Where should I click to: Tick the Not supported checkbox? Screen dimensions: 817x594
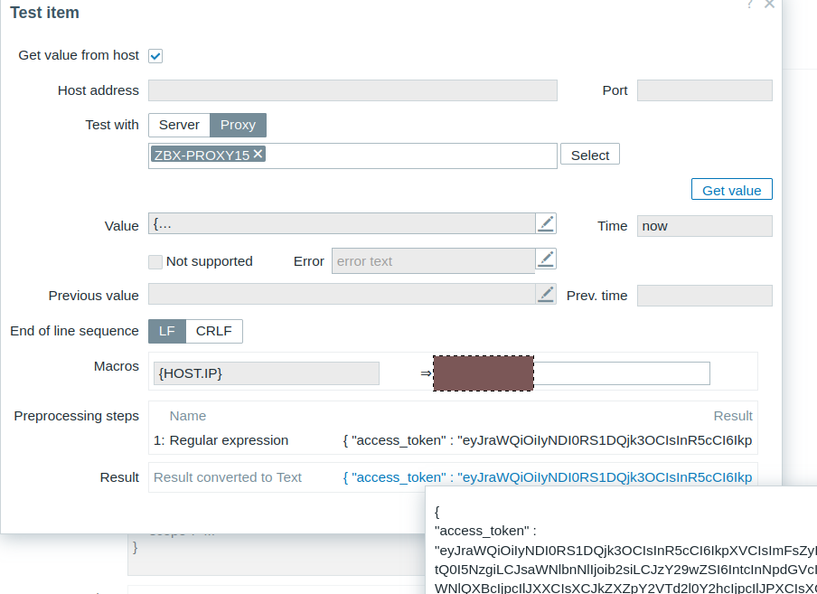pos(155,261)
